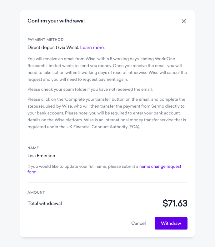The image size is (215, 247).
Task: Click the spam folder reminder sentence
Action: 90,89
